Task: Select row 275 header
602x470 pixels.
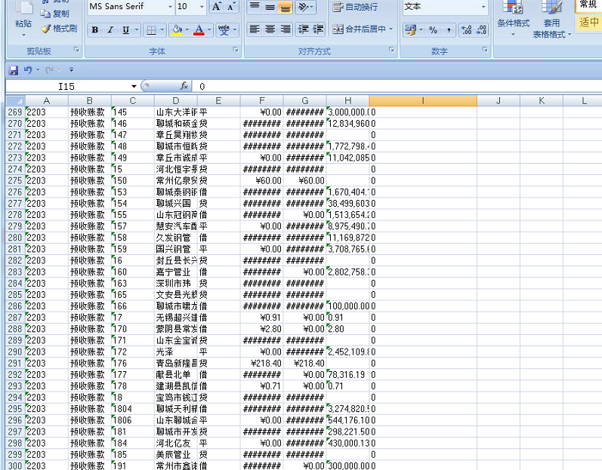Action: pyautogui.click(x=15, y=180)
